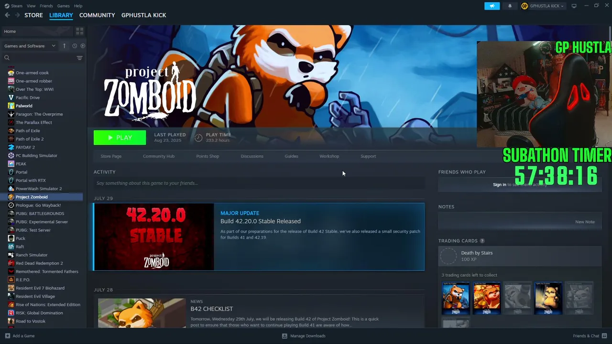
Task: Create a New Note
Action: click(x=585, y=222)
